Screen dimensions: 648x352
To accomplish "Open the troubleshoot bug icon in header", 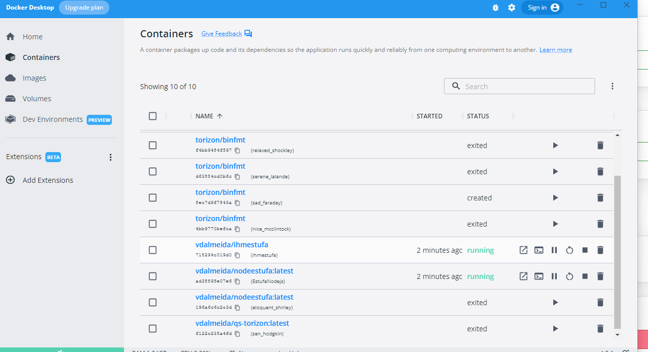I will (495, 8).
